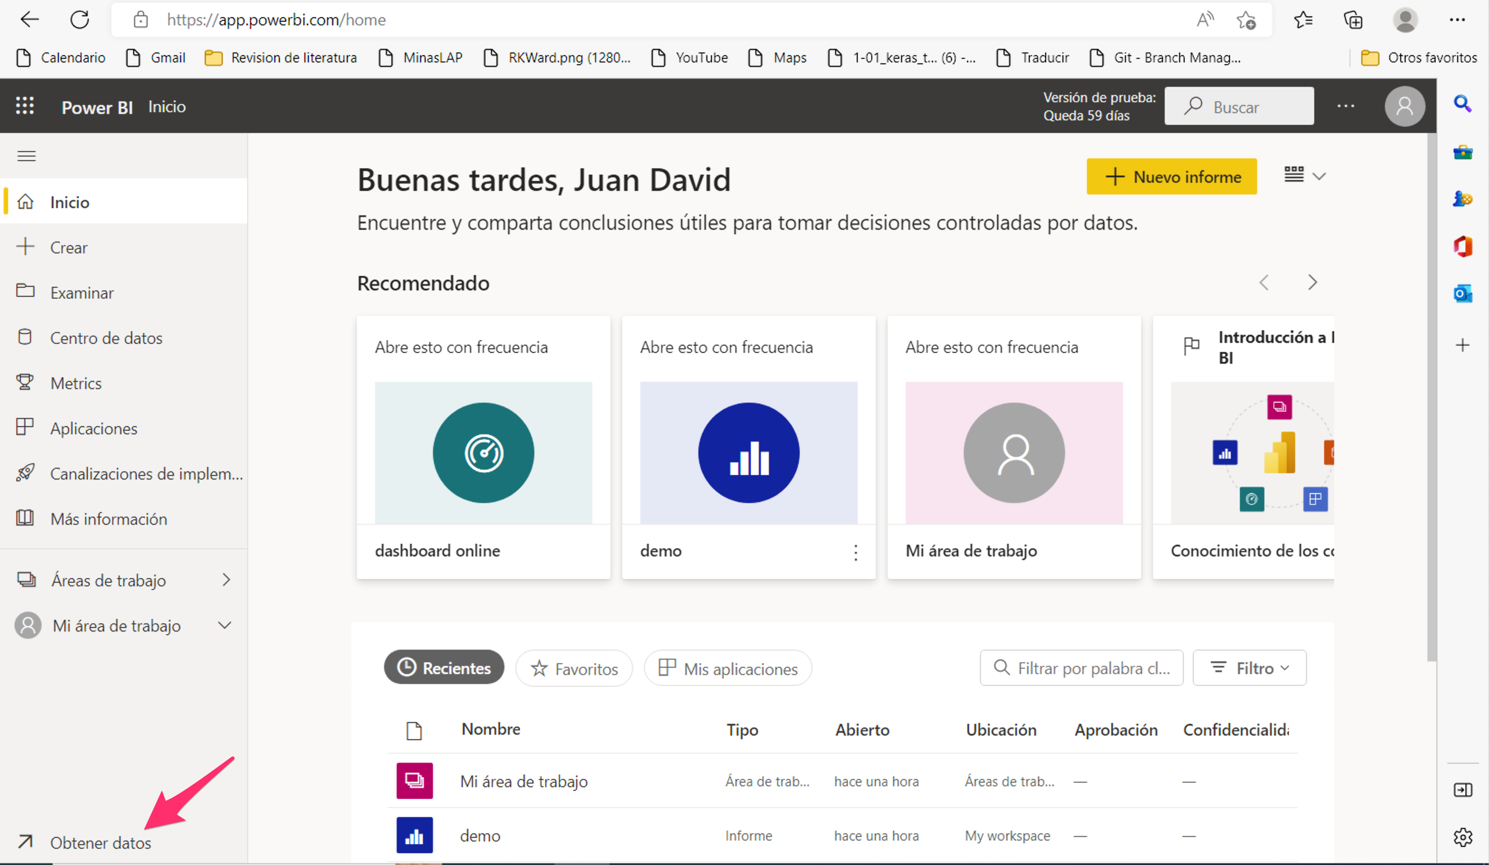1489x865 pixels.
Task: Select the Recientes tab
Action: [444, 668]
